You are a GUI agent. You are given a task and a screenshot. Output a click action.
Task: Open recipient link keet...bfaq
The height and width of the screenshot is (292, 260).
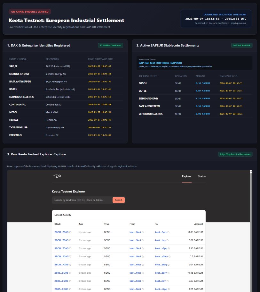pos(161,265)
